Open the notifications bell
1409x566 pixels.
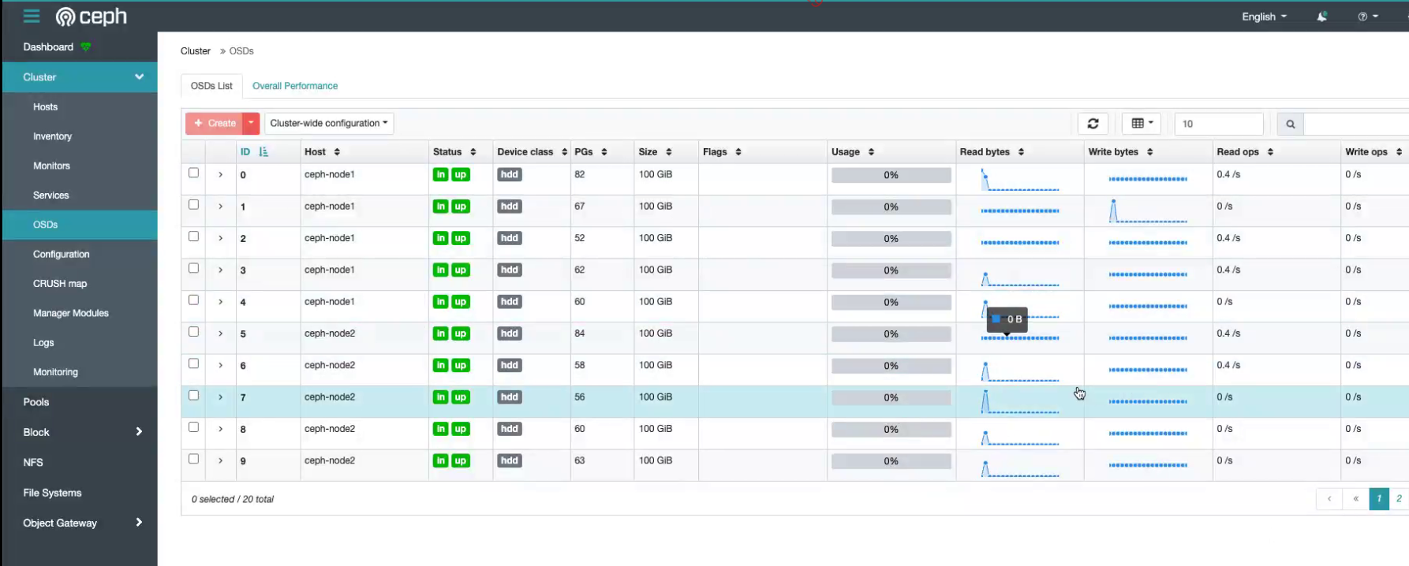point(1322,17)
